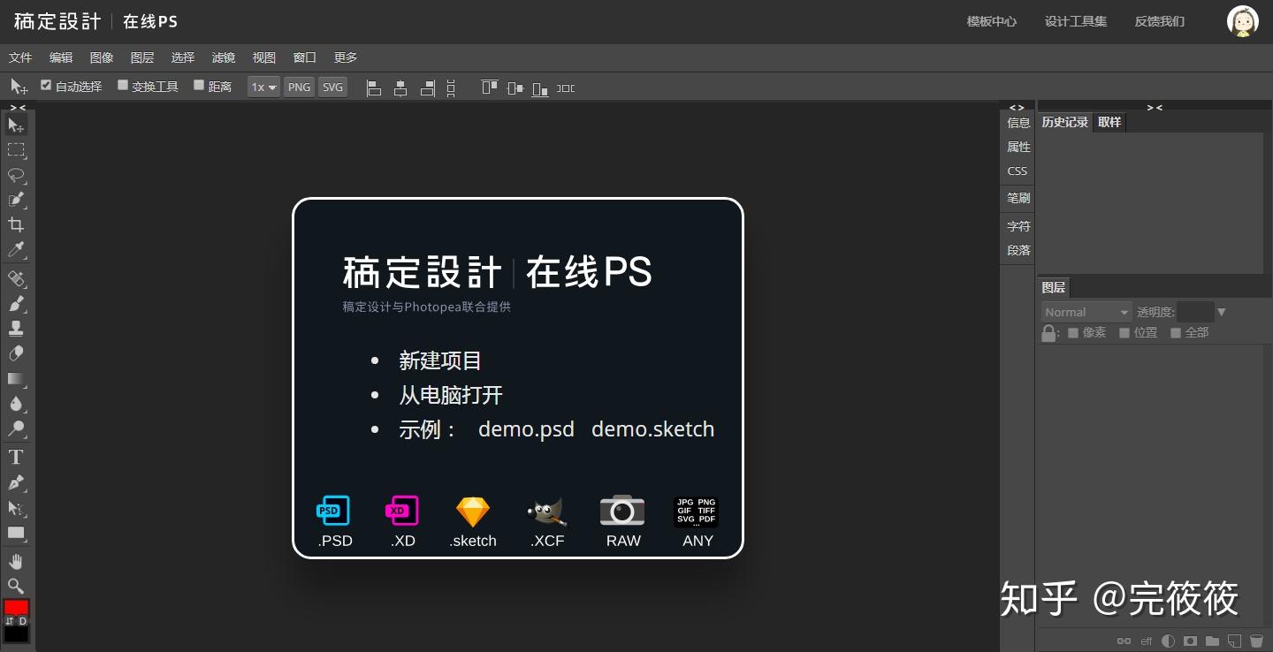Image resolution: width=1273 pixels, height=652 pixels.
Task: Collapse the left toolbar arrows
Action: pos(18,107)
